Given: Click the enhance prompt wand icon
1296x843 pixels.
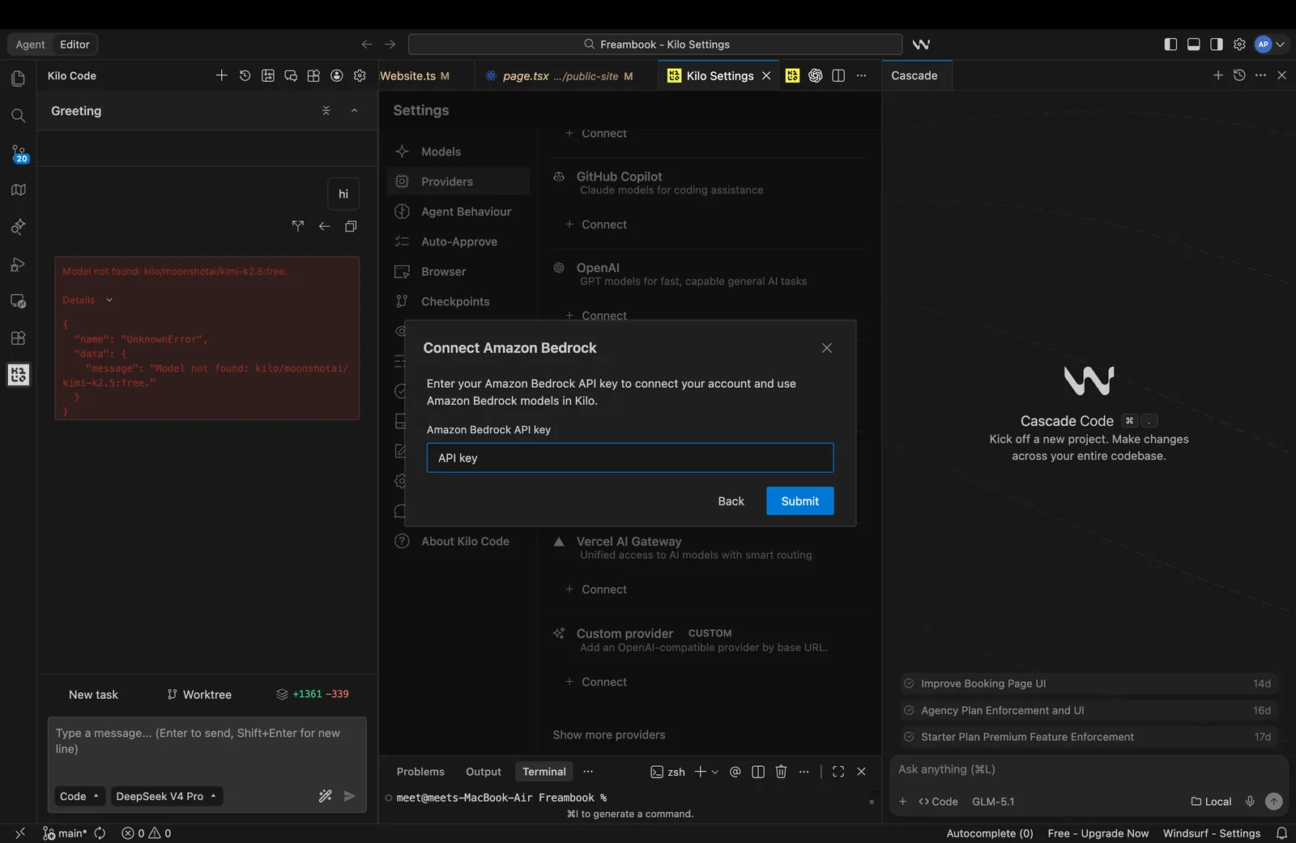Looking at the screenshot, I should pyautogui.click(x=325, y=796).
